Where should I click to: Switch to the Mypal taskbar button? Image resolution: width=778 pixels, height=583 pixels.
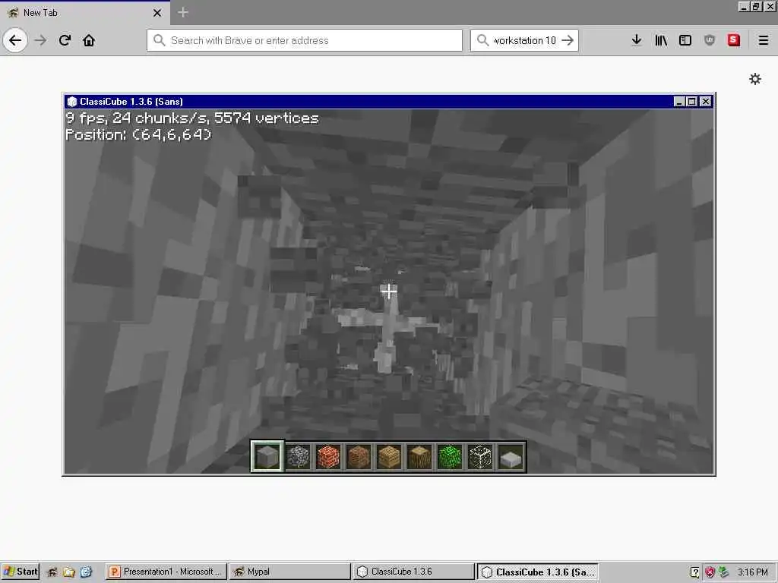click(x=289, y=572)
